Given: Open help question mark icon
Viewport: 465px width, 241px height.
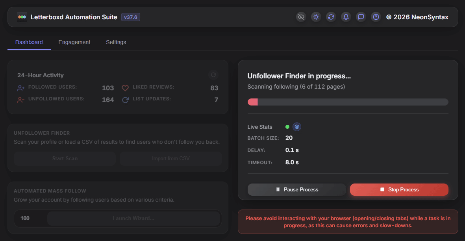Looking at the screenshot, I should click(376, 17).
